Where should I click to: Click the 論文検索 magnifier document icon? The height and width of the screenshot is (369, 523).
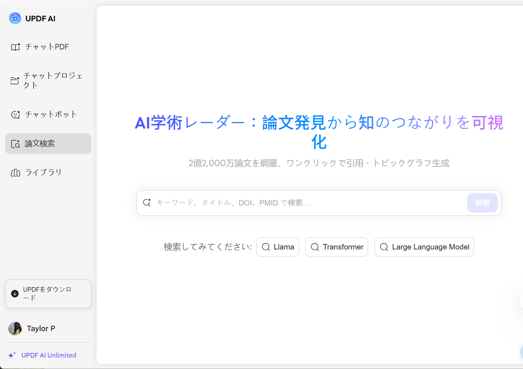(15, 144)
